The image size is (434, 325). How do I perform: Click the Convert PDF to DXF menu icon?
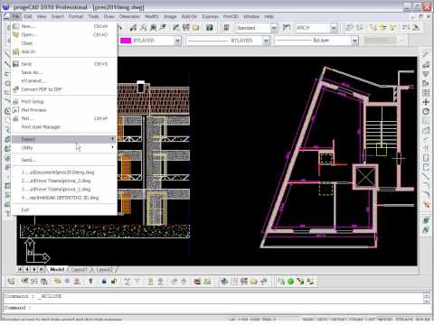coord(15,89)
